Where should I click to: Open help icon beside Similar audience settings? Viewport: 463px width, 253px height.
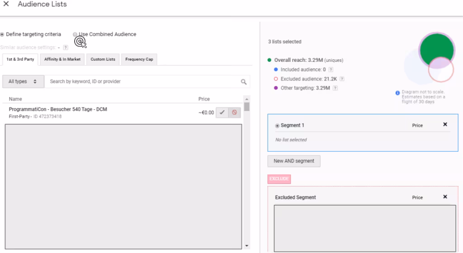[x=66, y=47]
